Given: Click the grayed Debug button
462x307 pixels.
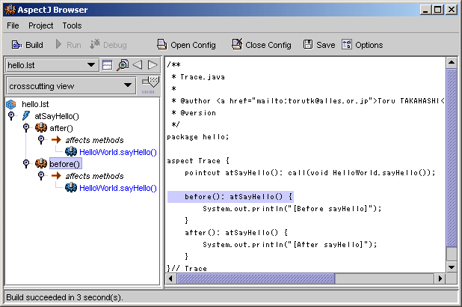Looking at the screenshot, I should click(108, 45).
